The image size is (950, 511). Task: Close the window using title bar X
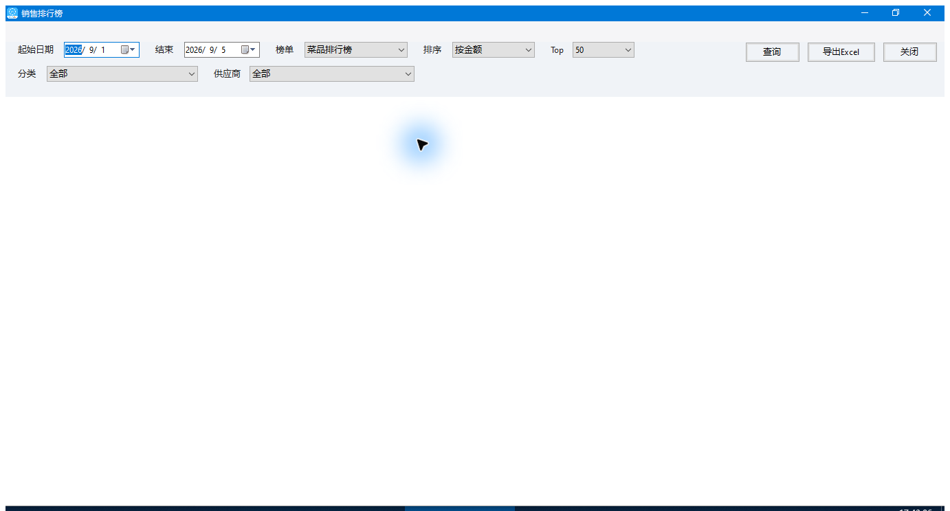point(927,13)
